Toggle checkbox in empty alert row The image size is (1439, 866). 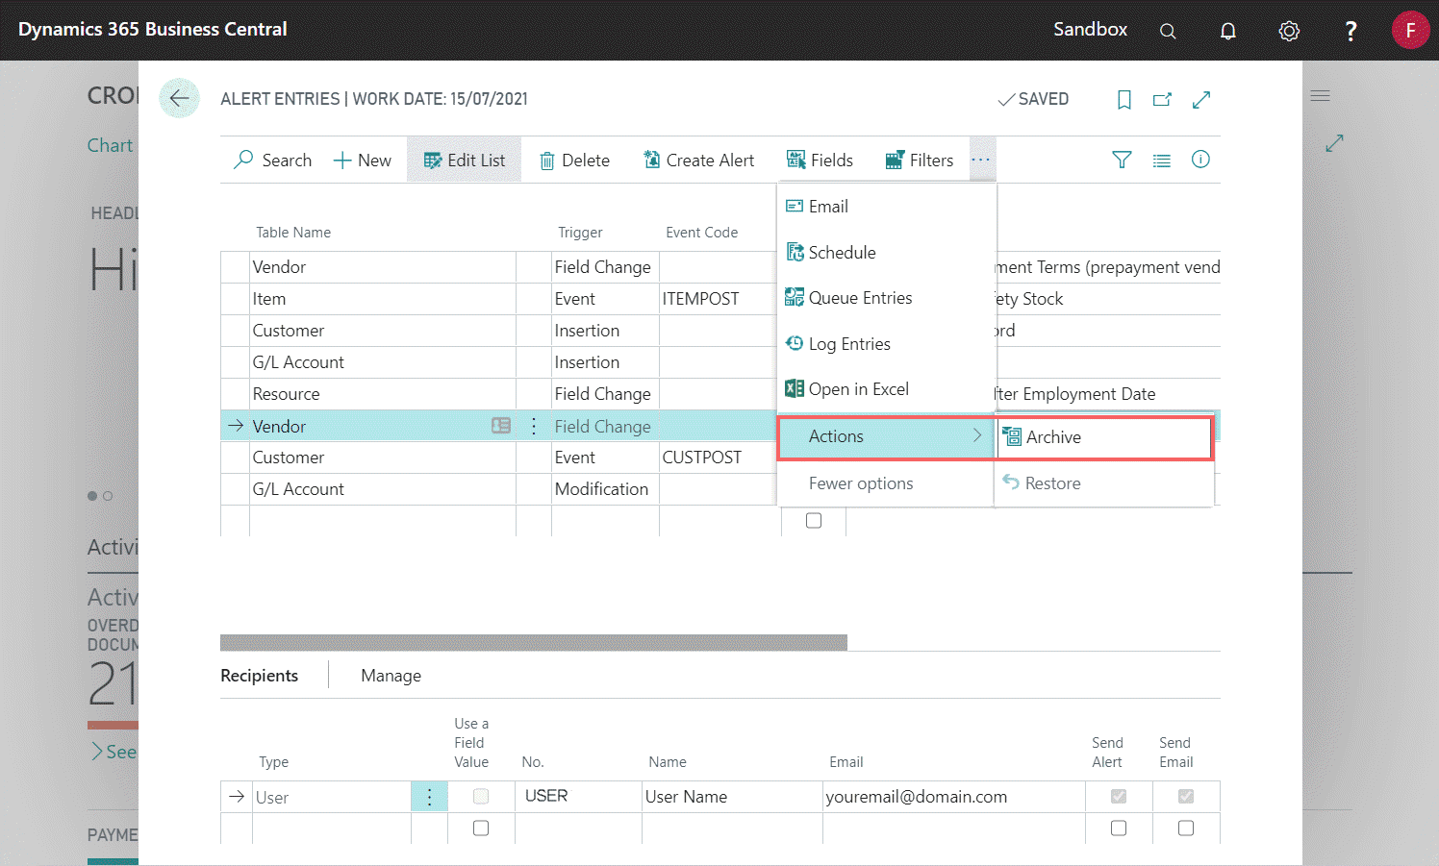(x=814, y=521)
